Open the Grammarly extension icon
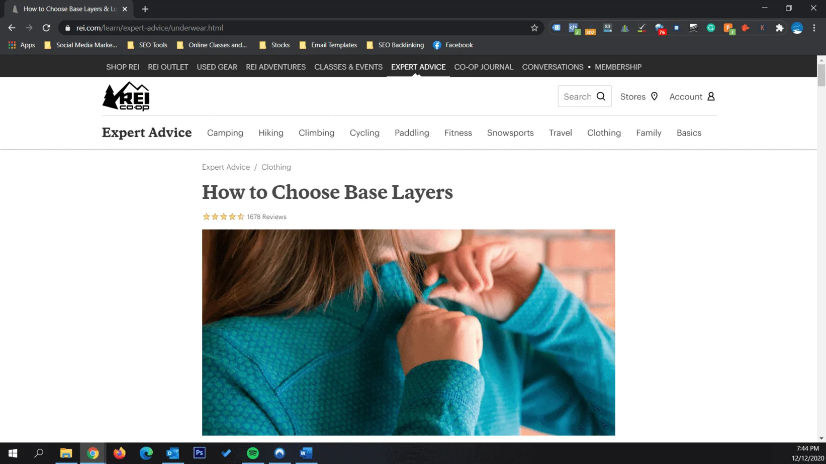The width and height of the screenshot is (826, 464). (711, 28)
